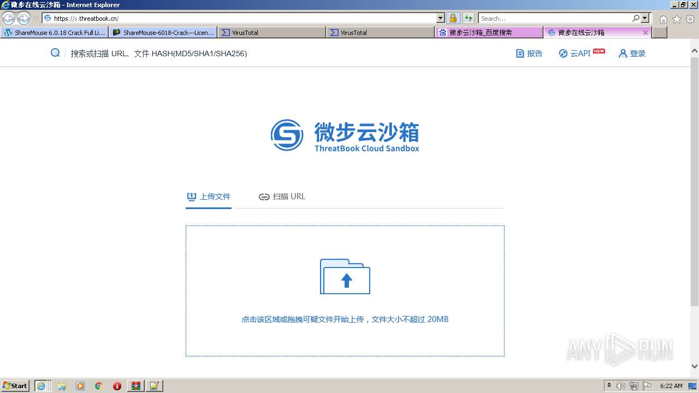Switch to the ShareMouse 6.0.18 Crack tab
The height and width of the screenshot is (393, 699).
pos(54,33)
